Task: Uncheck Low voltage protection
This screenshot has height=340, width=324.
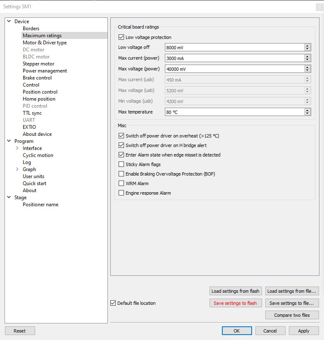Action: 121,37
